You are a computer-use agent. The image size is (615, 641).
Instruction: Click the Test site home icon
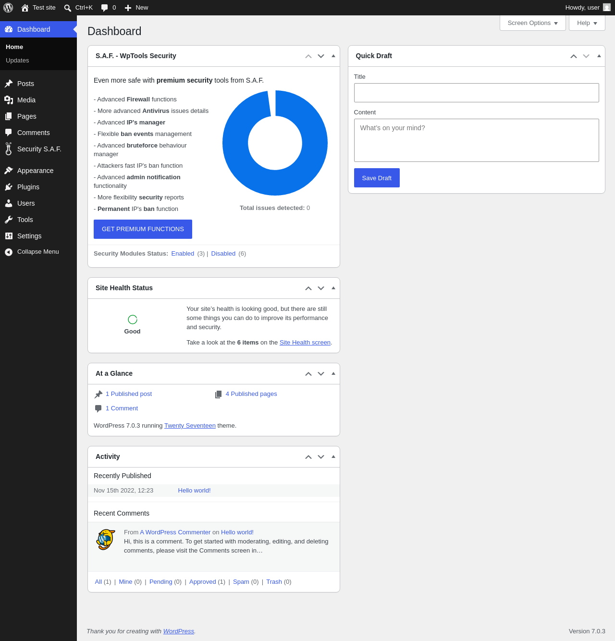(25, 8)
